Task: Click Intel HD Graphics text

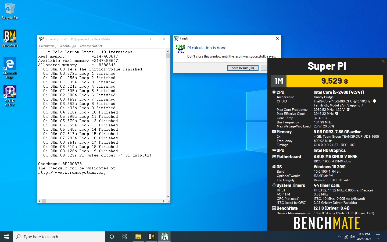Action: click(329, 150)
